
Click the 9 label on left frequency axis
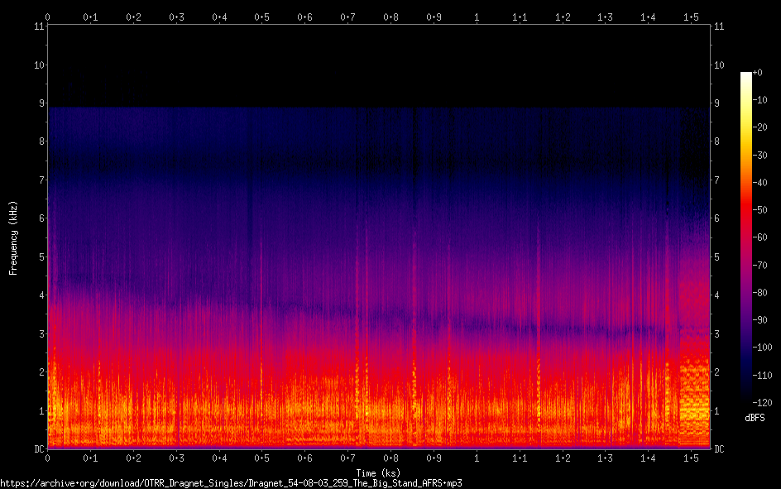tap(39, 103)
